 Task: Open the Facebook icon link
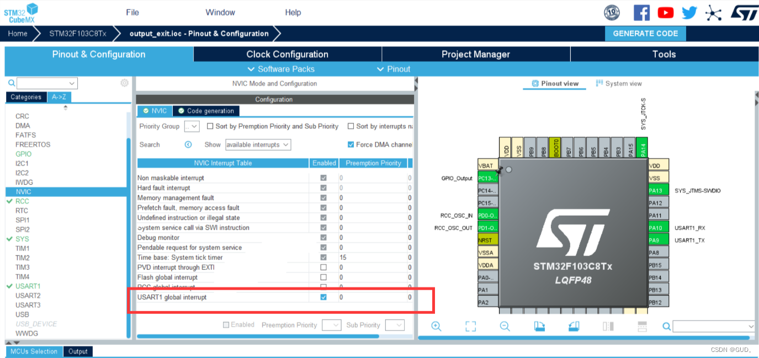641,12
